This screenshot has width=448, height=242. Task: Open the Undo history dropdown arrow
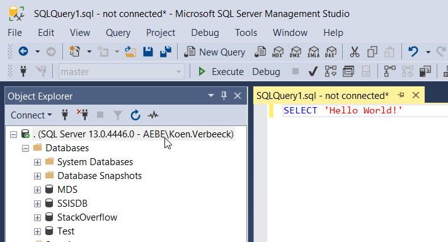428,52
